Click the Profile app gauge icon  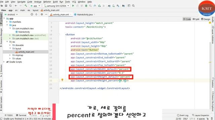click(95, 6)
